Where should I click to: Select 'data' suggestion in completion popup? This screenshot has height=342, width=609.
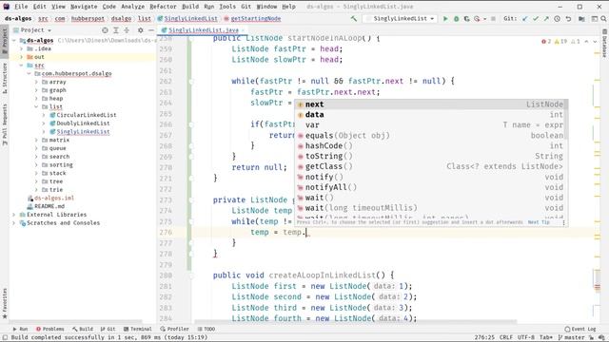[430, 115]
